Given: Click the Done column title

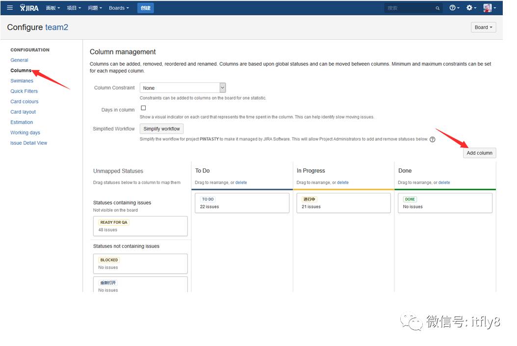Looking at the screenshot, I should click(405, 171).
